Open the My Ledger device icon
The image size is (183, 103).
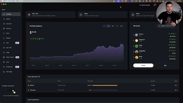[x=4, y=72]
